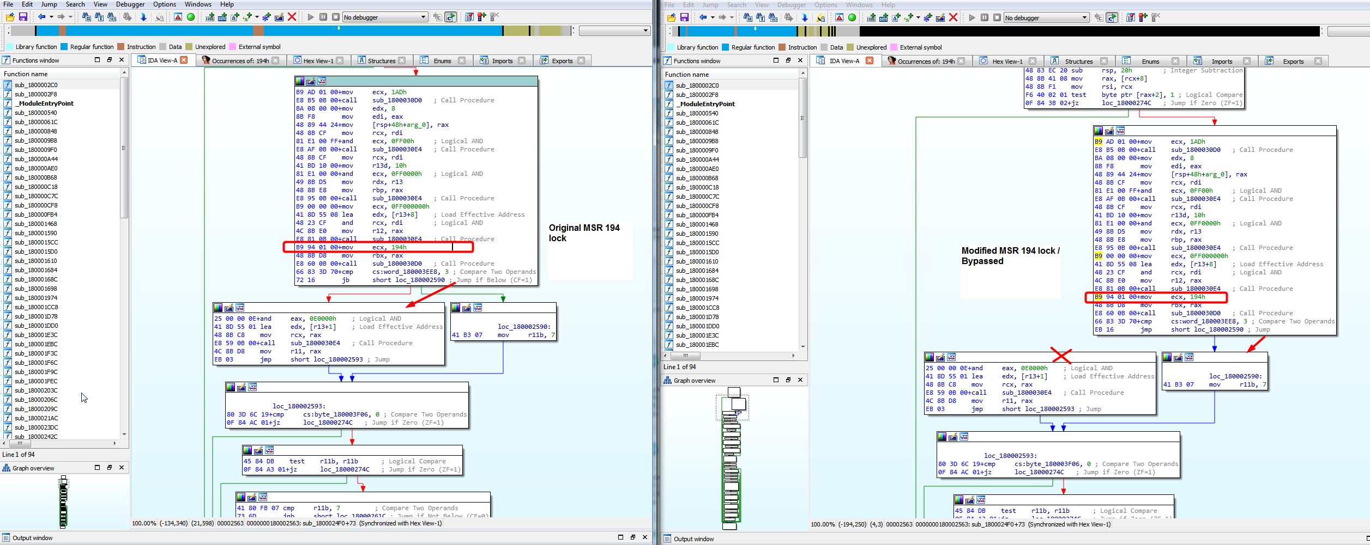Click right Graph overview thumbnail

click(733, 458)
